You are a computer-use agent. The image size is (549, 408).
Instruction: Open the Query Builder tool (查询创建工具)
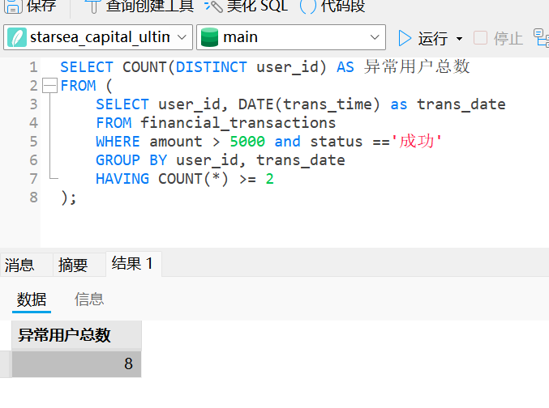(139, 6)
